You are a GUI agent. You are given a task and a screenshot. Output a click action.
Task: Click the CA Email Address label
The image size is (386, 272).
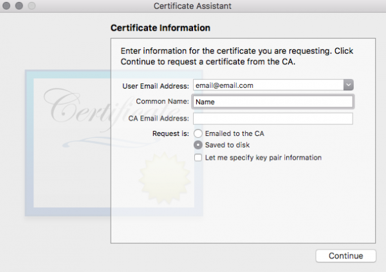pyautogui.click(x=158, y=119)
